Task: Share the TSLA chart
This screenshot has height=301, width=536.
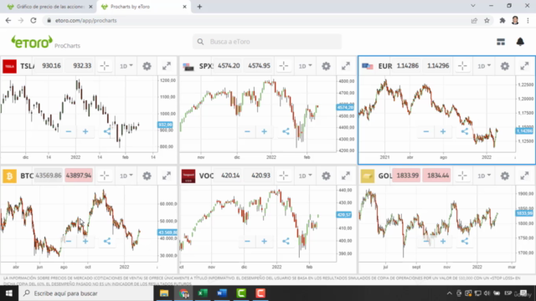Action: click(107, 131)
